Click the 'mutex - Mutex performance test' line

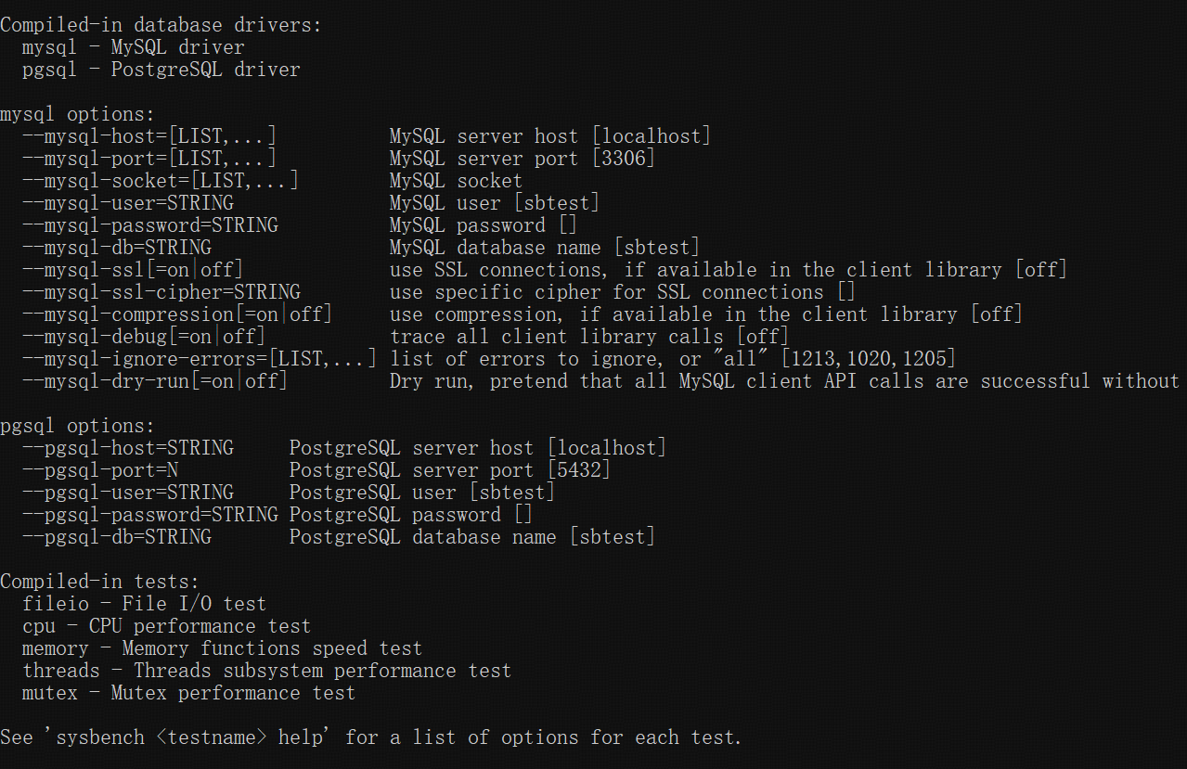[x=188, y=694]
